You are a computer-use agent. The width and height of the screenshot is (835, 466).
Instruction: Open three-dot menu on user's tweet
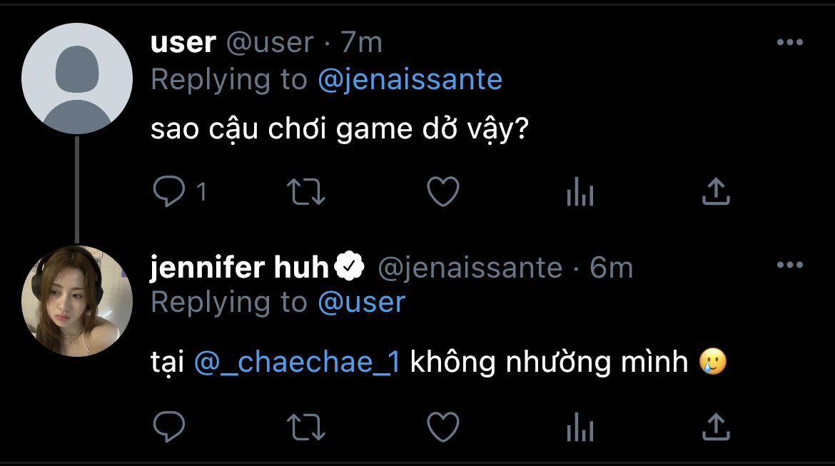tap(790, 42)
